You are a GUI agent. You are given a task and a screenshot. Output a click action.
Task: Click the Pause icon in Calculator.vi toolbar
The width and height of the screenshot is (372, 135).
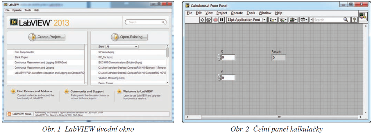(x=221, y=20)
